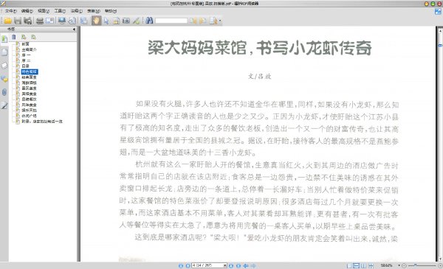Click the green pencil typewriter tool
Viewport: 443px width, 269px height.
pyautogui.click(x=137, y=21)
